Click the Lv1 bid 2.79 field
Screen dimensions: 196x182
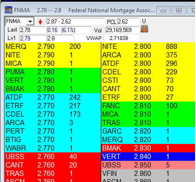coord(33,38)
